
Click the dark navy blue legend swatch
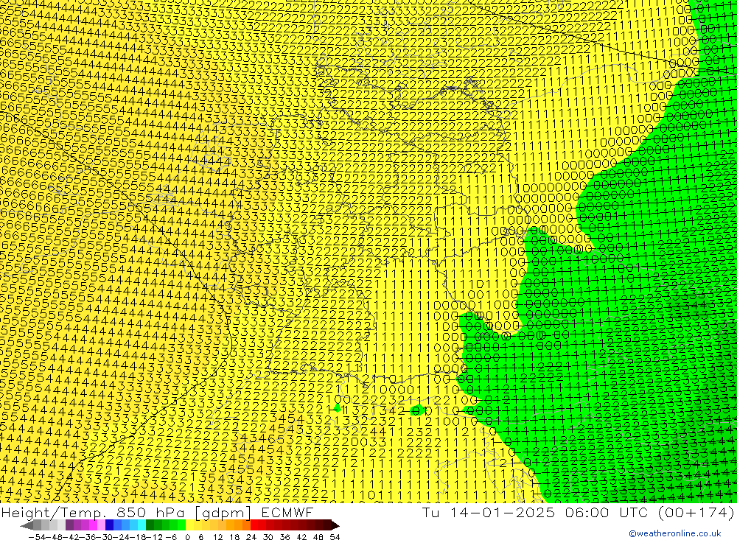(x=109, y=526)
